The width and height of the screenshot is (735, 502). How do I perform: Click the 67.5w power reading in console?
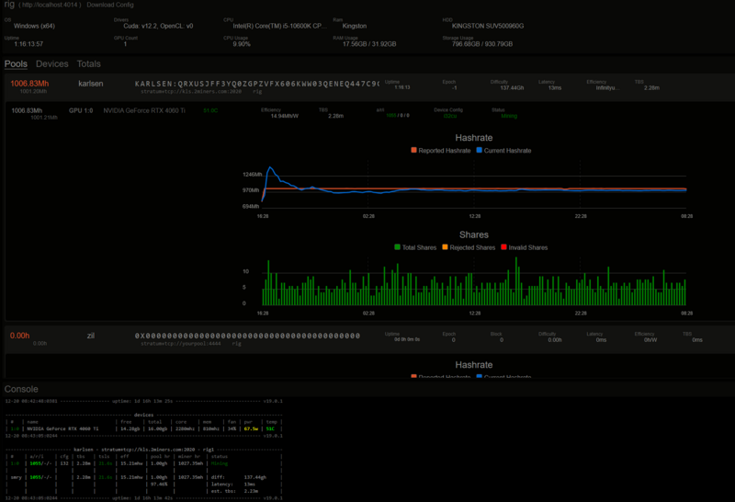coord(251,428)
